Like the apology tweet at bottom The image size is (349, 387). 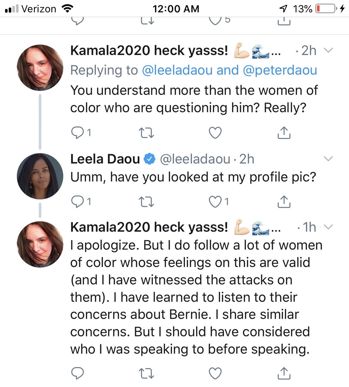[x=215, y=373]
